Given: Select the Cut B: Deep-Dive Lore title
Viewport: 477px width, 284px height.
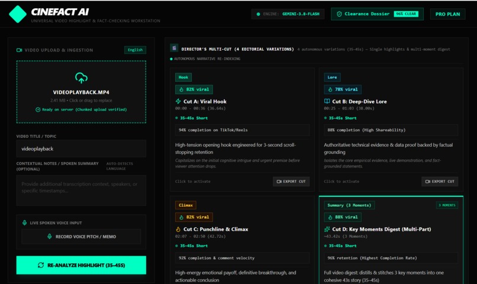Looking at the screenshot, I should (360, 102).
